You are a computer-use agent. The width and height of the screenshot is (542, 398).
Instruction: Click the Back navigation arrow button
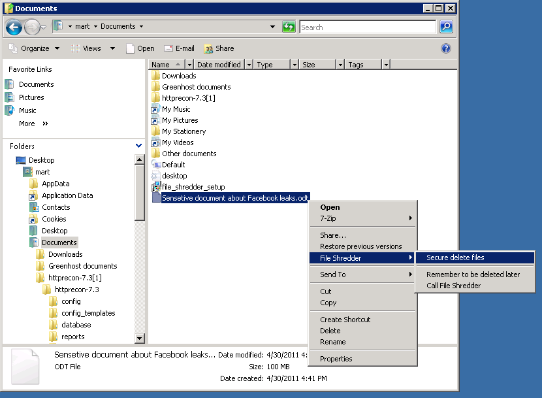(x=14, y=27)
